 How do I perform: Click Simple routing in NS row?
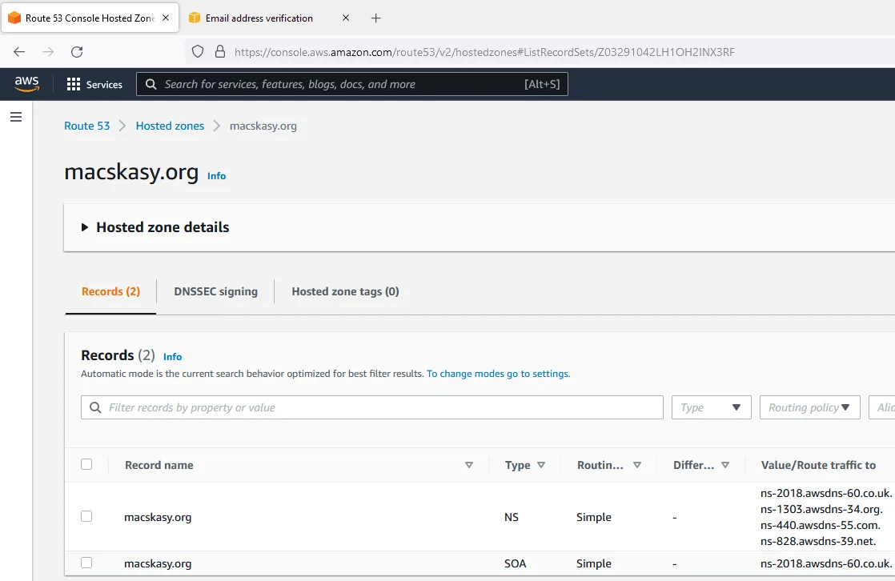pyautogui.click(x=594, y=517)
